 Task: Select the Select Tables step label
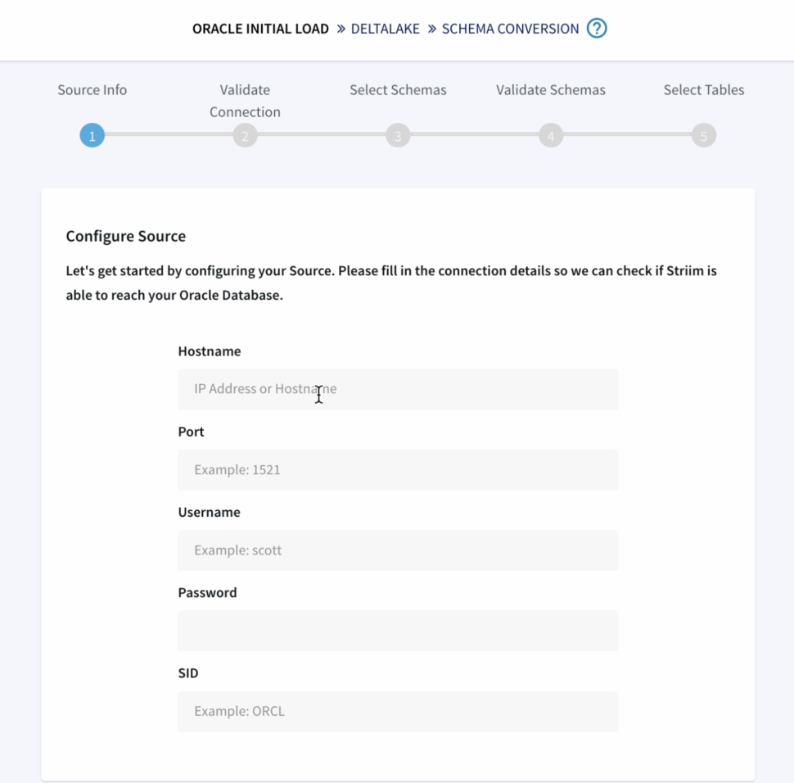pyautogui.click(x=703, y=90)
